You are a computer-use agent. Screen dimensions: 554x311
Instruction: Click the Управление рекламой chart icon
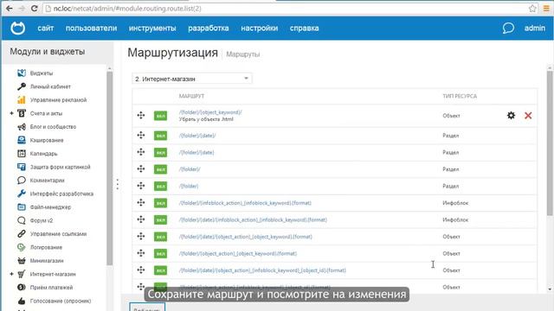pos(21,100)
